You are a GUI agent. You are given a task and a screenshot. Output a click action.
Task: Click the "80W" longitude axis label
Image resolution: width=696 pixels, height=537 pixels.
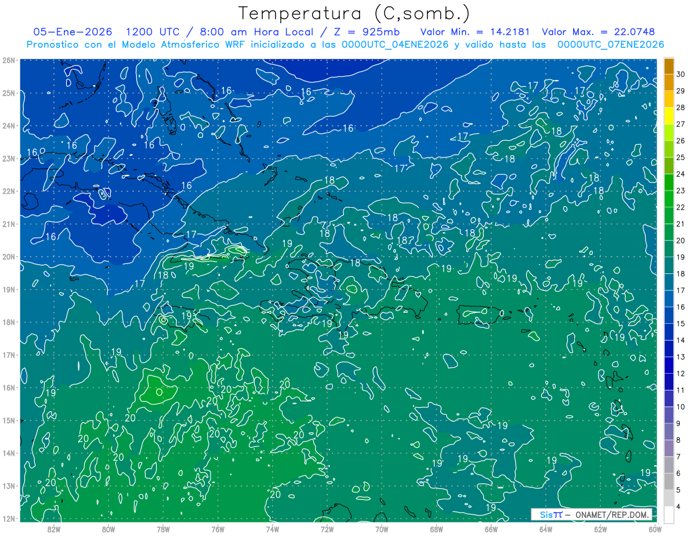tap(108, 529)
